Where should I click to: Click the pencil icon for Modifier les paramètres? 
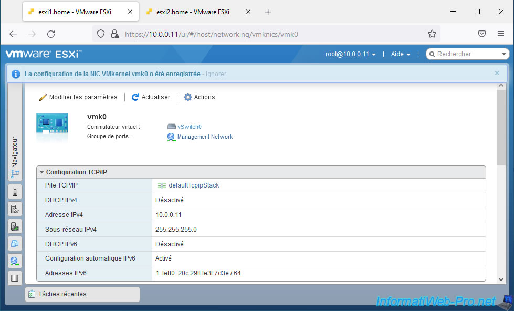click(x=43, y=97)
